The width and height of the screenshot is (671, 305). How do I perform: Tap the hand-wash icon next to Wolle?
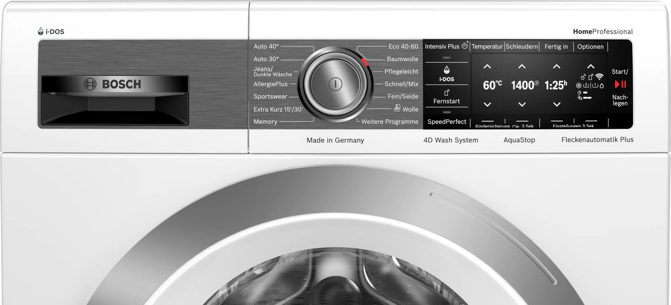tap(397, 108)
